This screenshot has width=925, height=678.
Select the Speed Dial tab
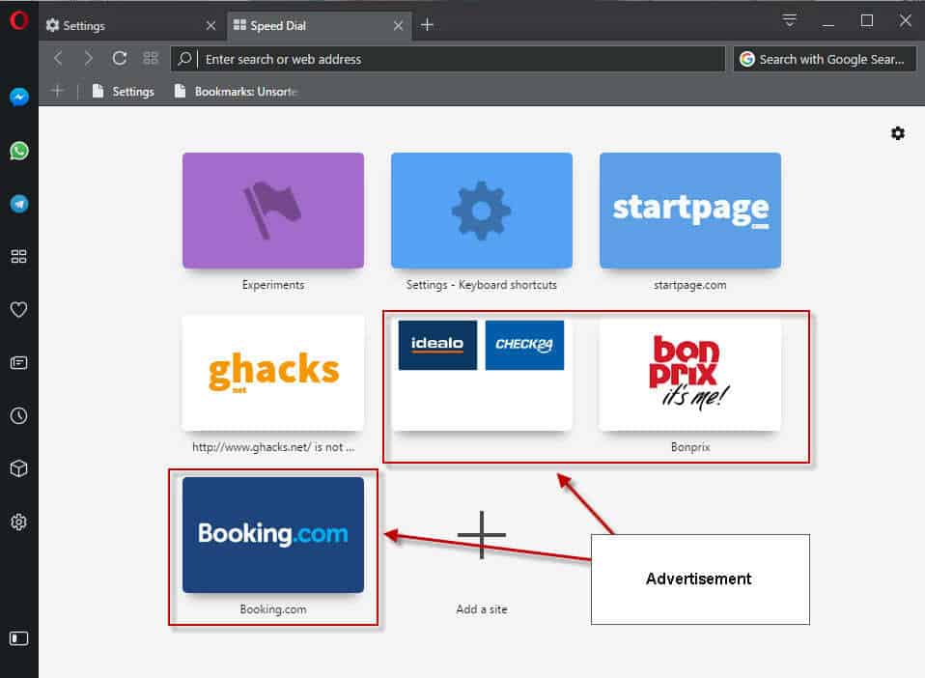point(319,25)
